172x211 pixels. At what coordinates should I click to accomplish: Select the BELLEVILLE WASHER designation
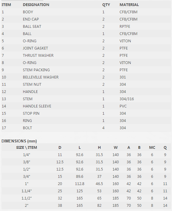(41, 77)
